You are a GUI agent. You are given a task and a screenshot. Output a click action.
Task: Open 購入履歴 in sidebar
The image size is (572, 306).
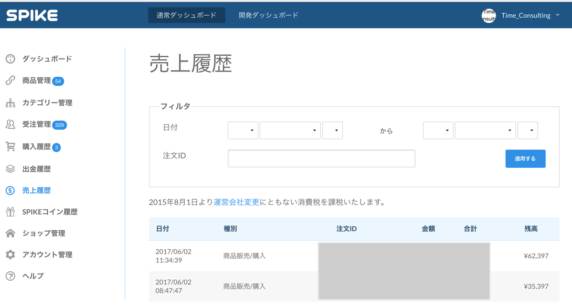(36, 147)
